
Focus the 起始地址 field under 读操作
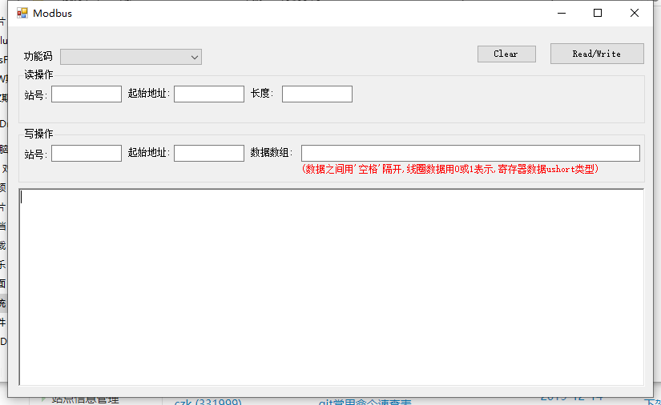(x=209, y=94)
